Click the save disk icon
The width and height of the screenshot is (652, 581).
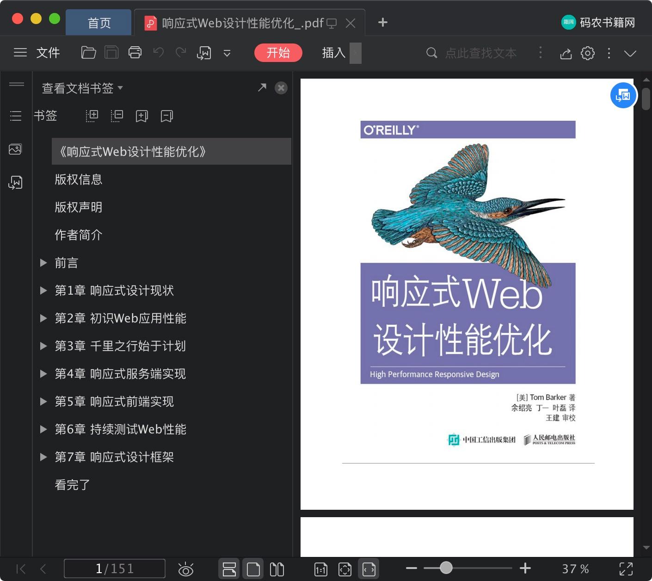(111, 53)
